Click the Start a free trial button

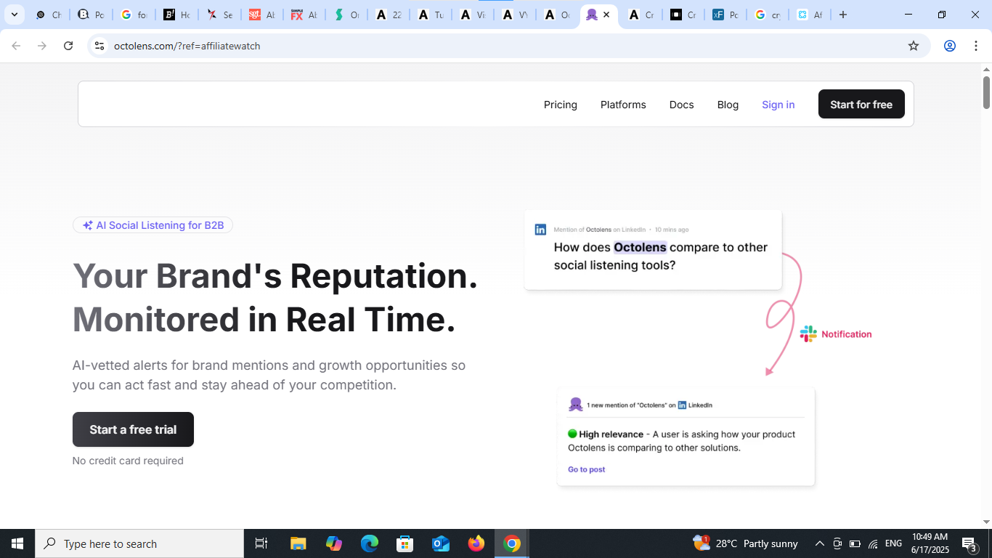pyautogui.click(x=133, y=429)
